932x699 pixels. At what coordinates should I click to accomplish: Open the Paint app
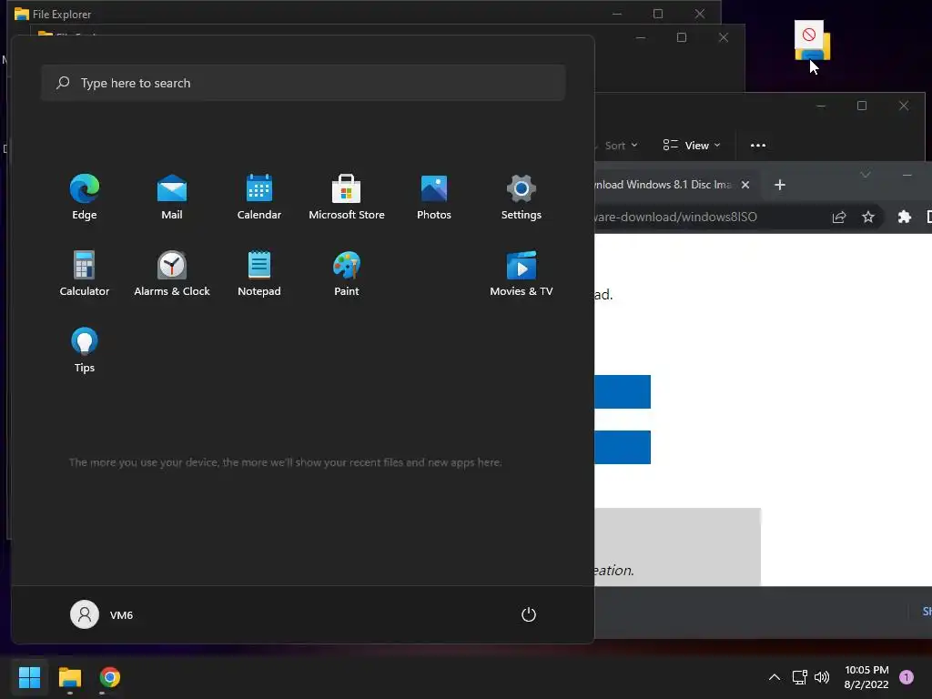click(347, 273)
